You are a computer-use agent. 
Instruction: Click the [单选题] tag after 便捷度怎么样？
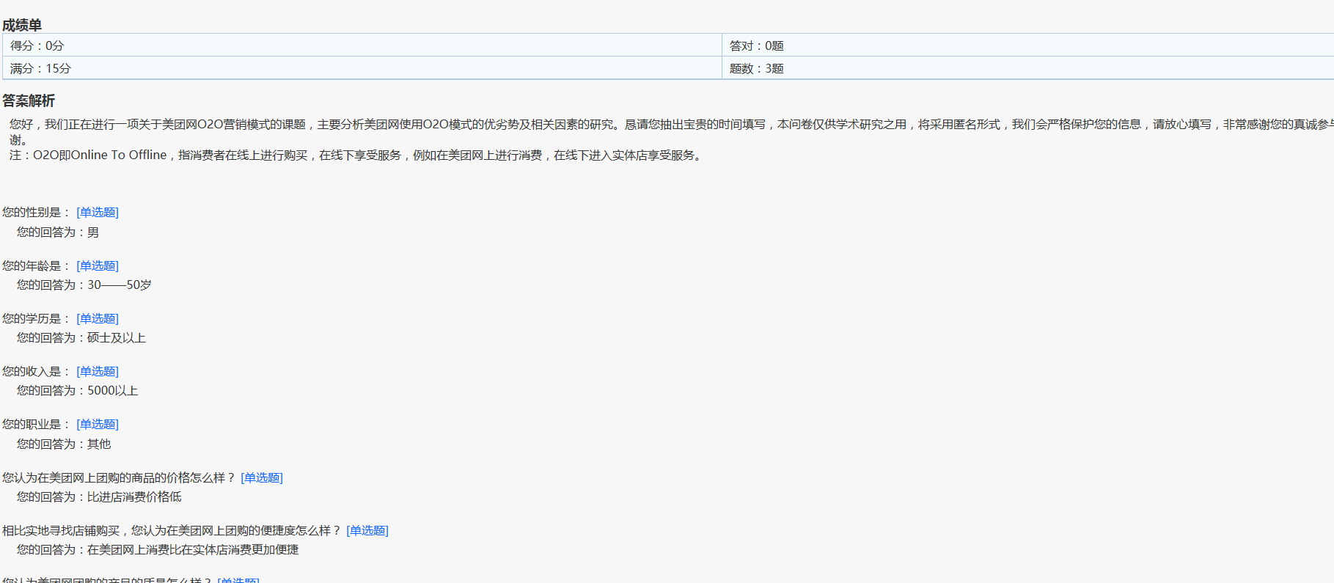click(x=367, y=530)
